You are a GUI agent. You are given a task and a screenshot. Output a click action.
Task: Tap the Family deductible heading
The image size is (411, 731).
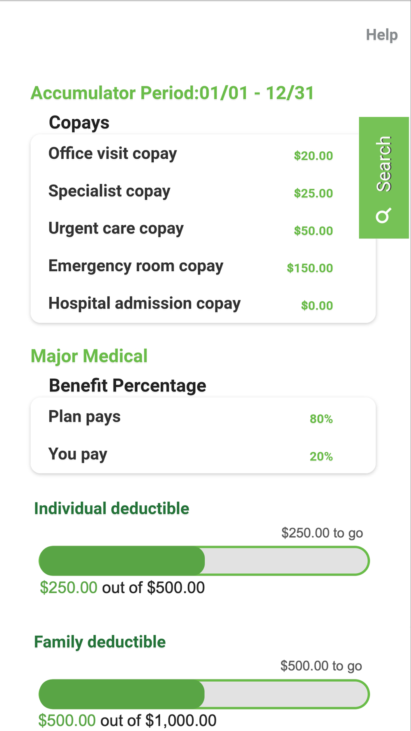click(100, 642)
